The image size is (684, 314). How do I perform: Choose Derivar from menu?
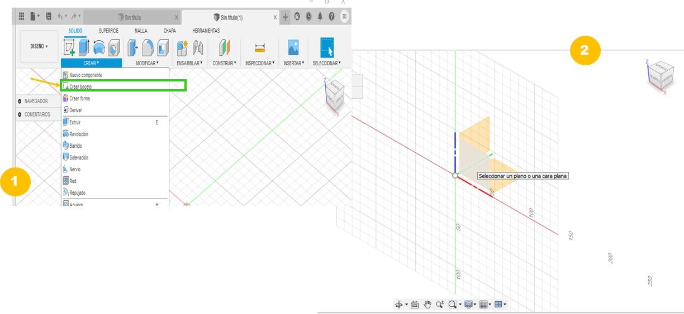[x=115, y=110]
